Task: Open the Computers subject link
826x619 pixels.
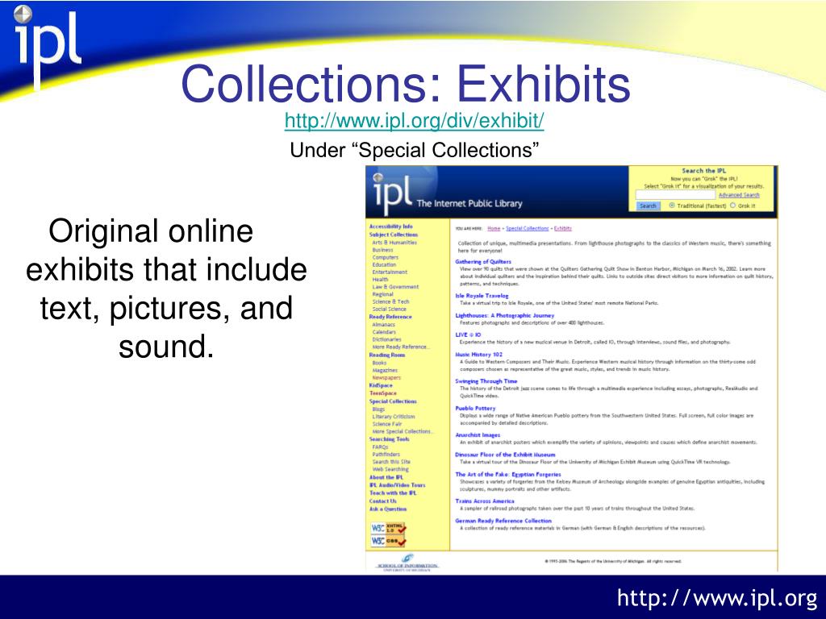Action: (386, 257)
